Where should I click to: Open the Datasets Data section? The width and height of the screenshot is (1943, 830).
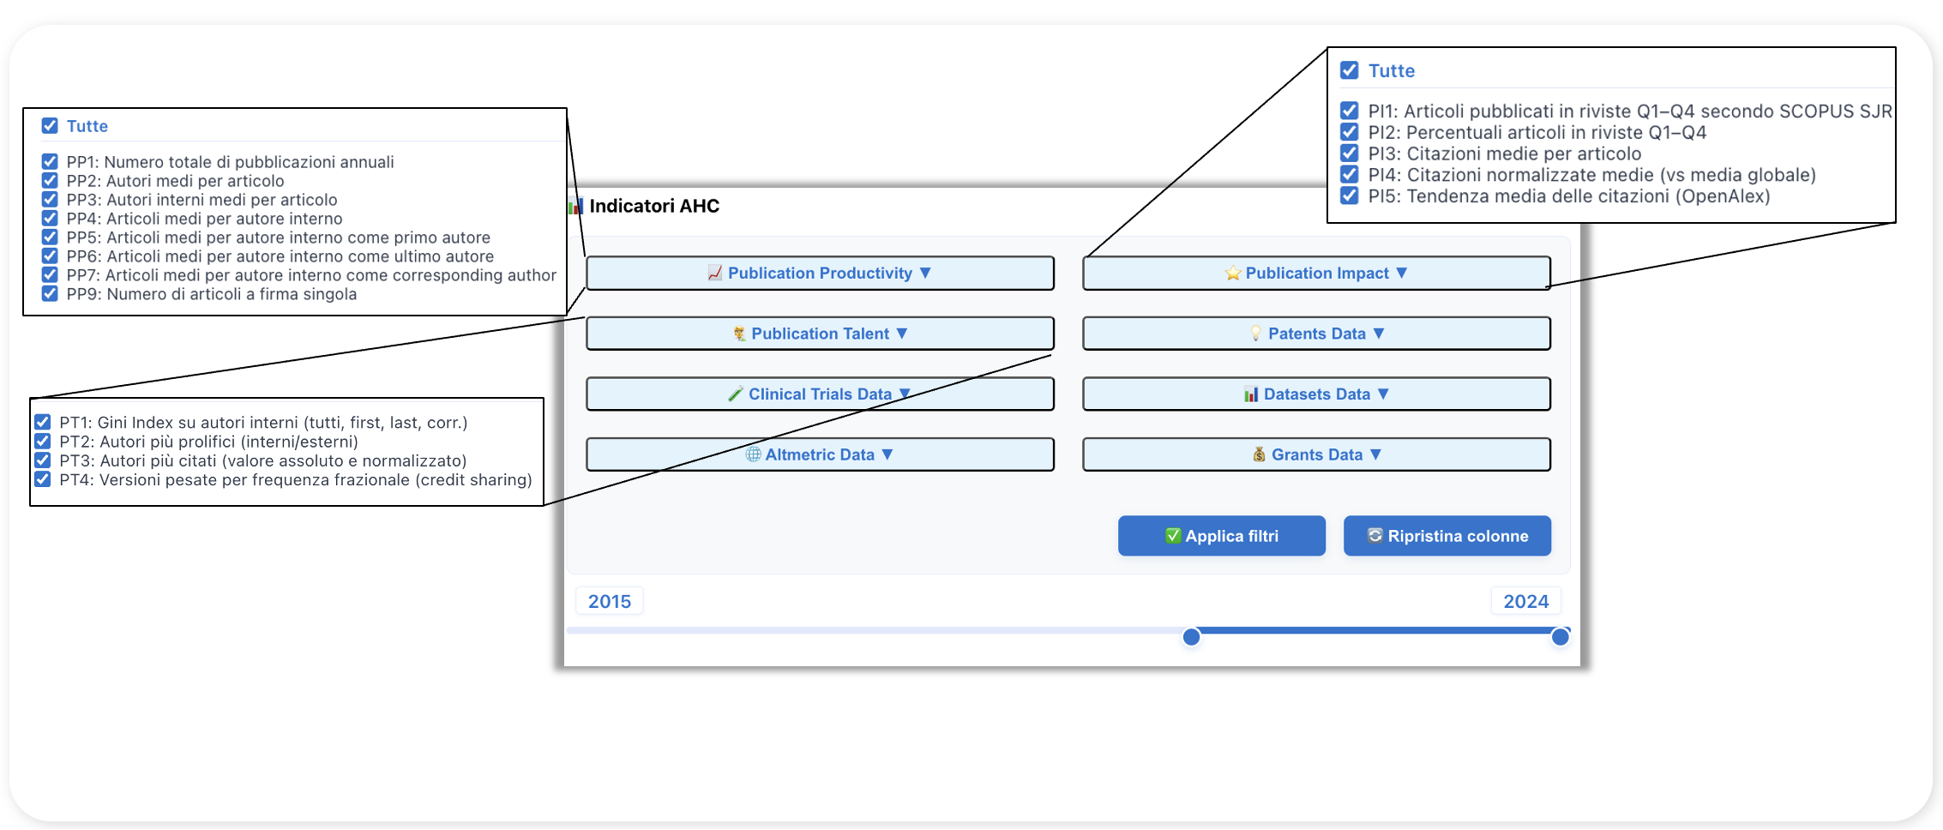coord(1316,394)
